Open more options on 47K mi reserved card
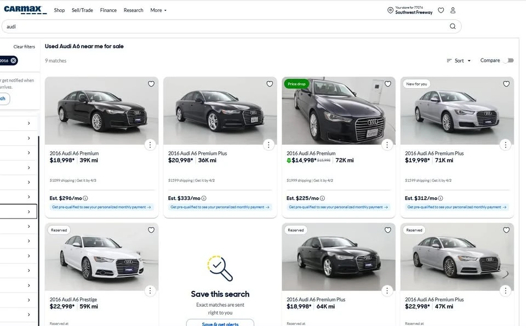 pos(505,291)
